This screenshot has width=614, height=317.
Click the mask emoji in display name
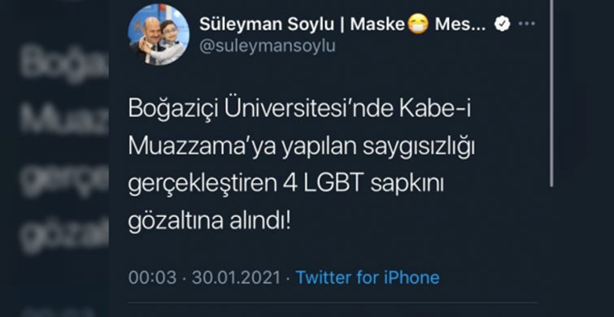pos(418,24)
